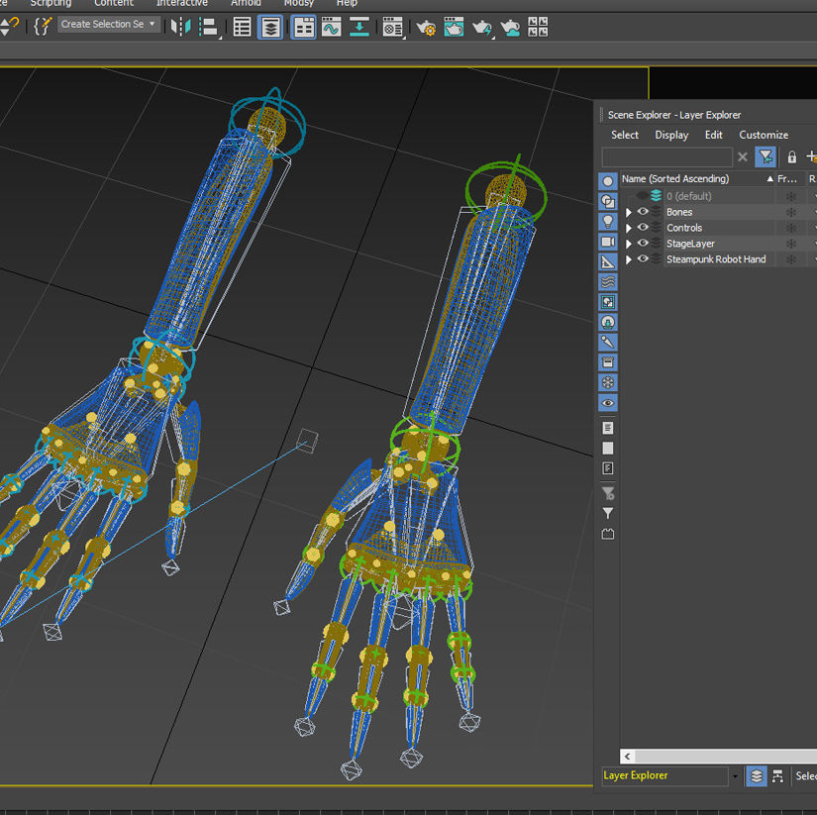The image size is (817, 815).
Task: Expand the Steampunk Robot Hand layer
Action: pos(629,259)
